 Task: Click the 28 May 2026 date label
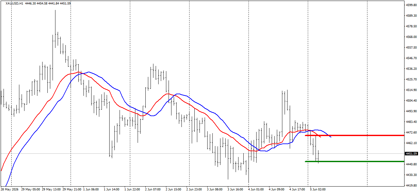pos(9,189)
